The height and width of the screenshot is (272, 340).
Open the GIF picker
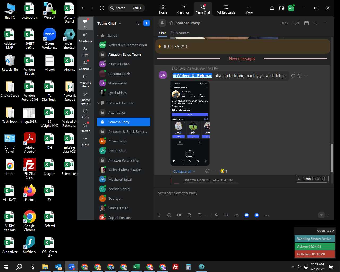point(179,215)
